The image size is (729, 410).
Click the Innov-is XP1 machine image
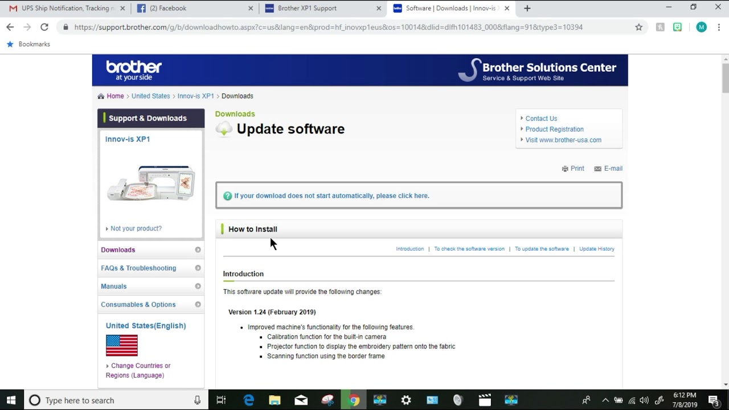pyautogui.click(x=151, y=183)
